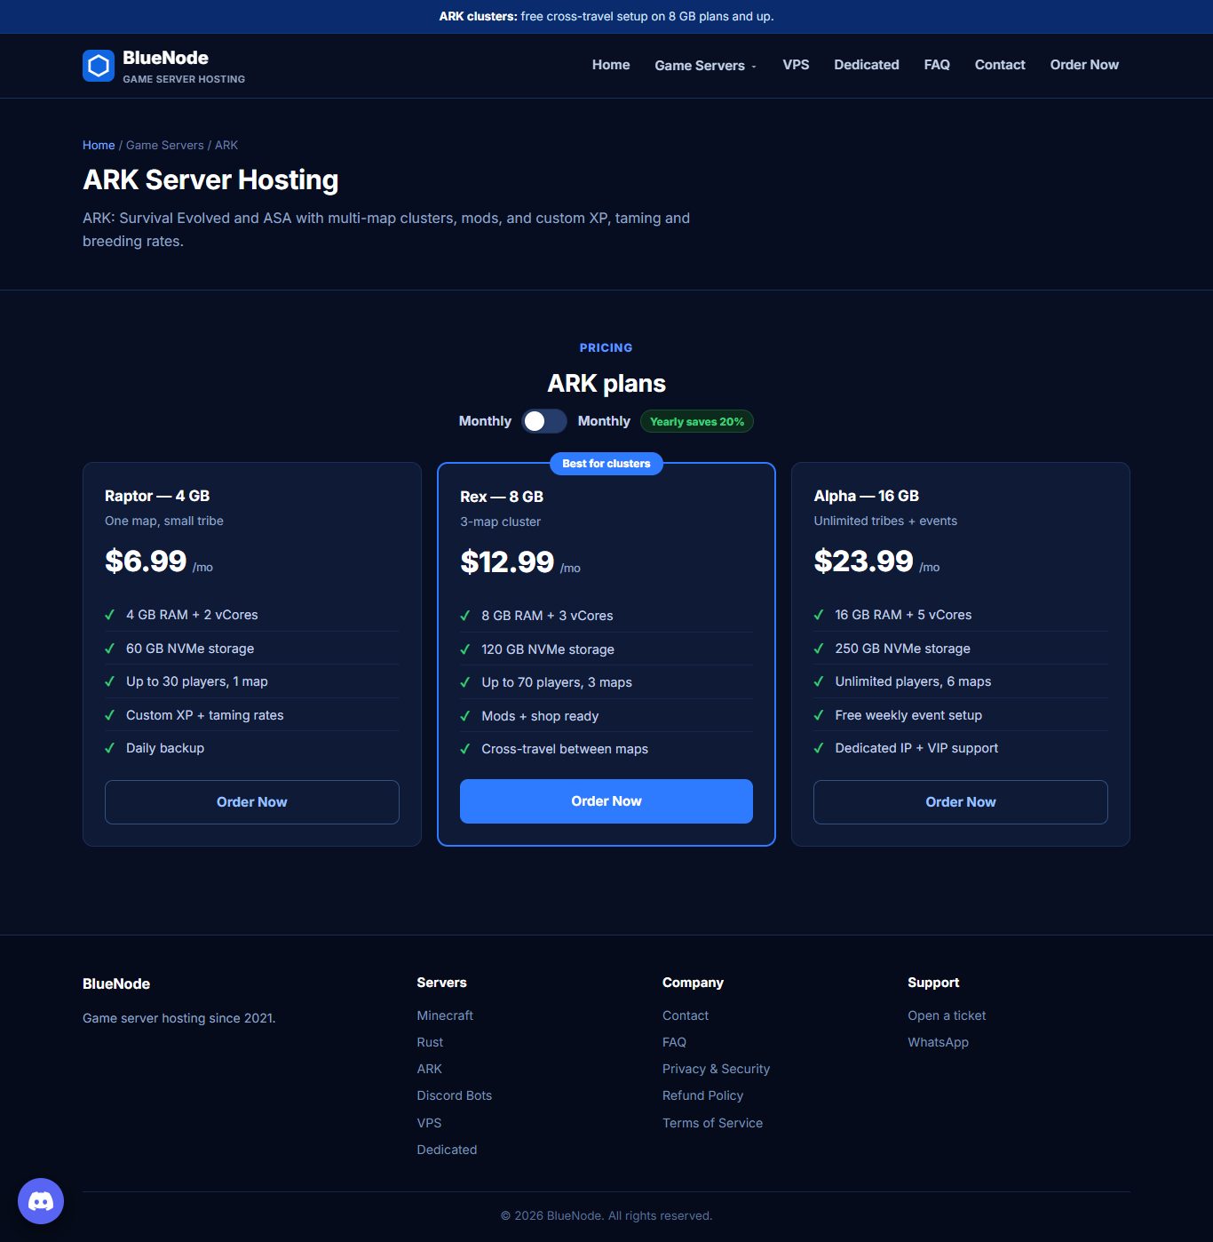This screenshot has height=1242, width=1213.
Task: Click the $23.99 price text
Action: (x=863, y=561)
